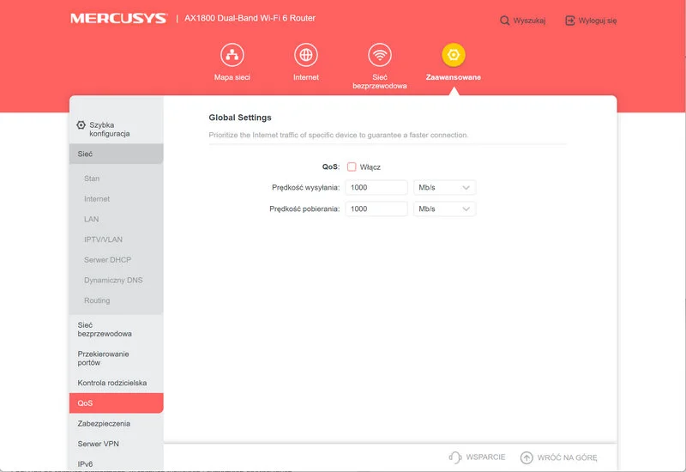Collapse the Sieć section in sidebar
686x472 pixels.
pos(116,154)
